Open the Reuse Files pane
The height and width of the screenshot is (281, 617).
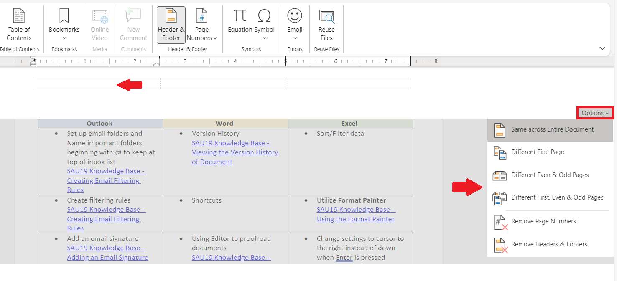coord(326,26)
